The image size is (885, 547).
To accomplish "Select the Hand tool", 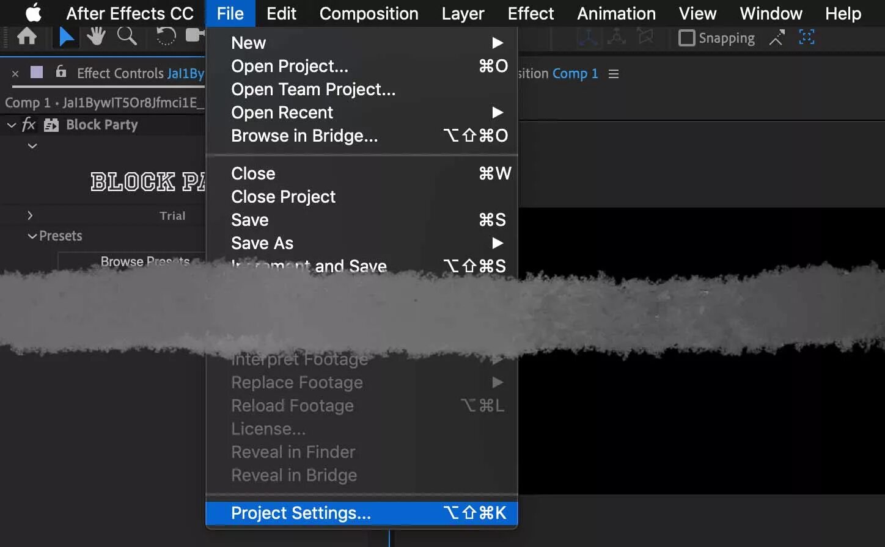I will pos(96,37).
